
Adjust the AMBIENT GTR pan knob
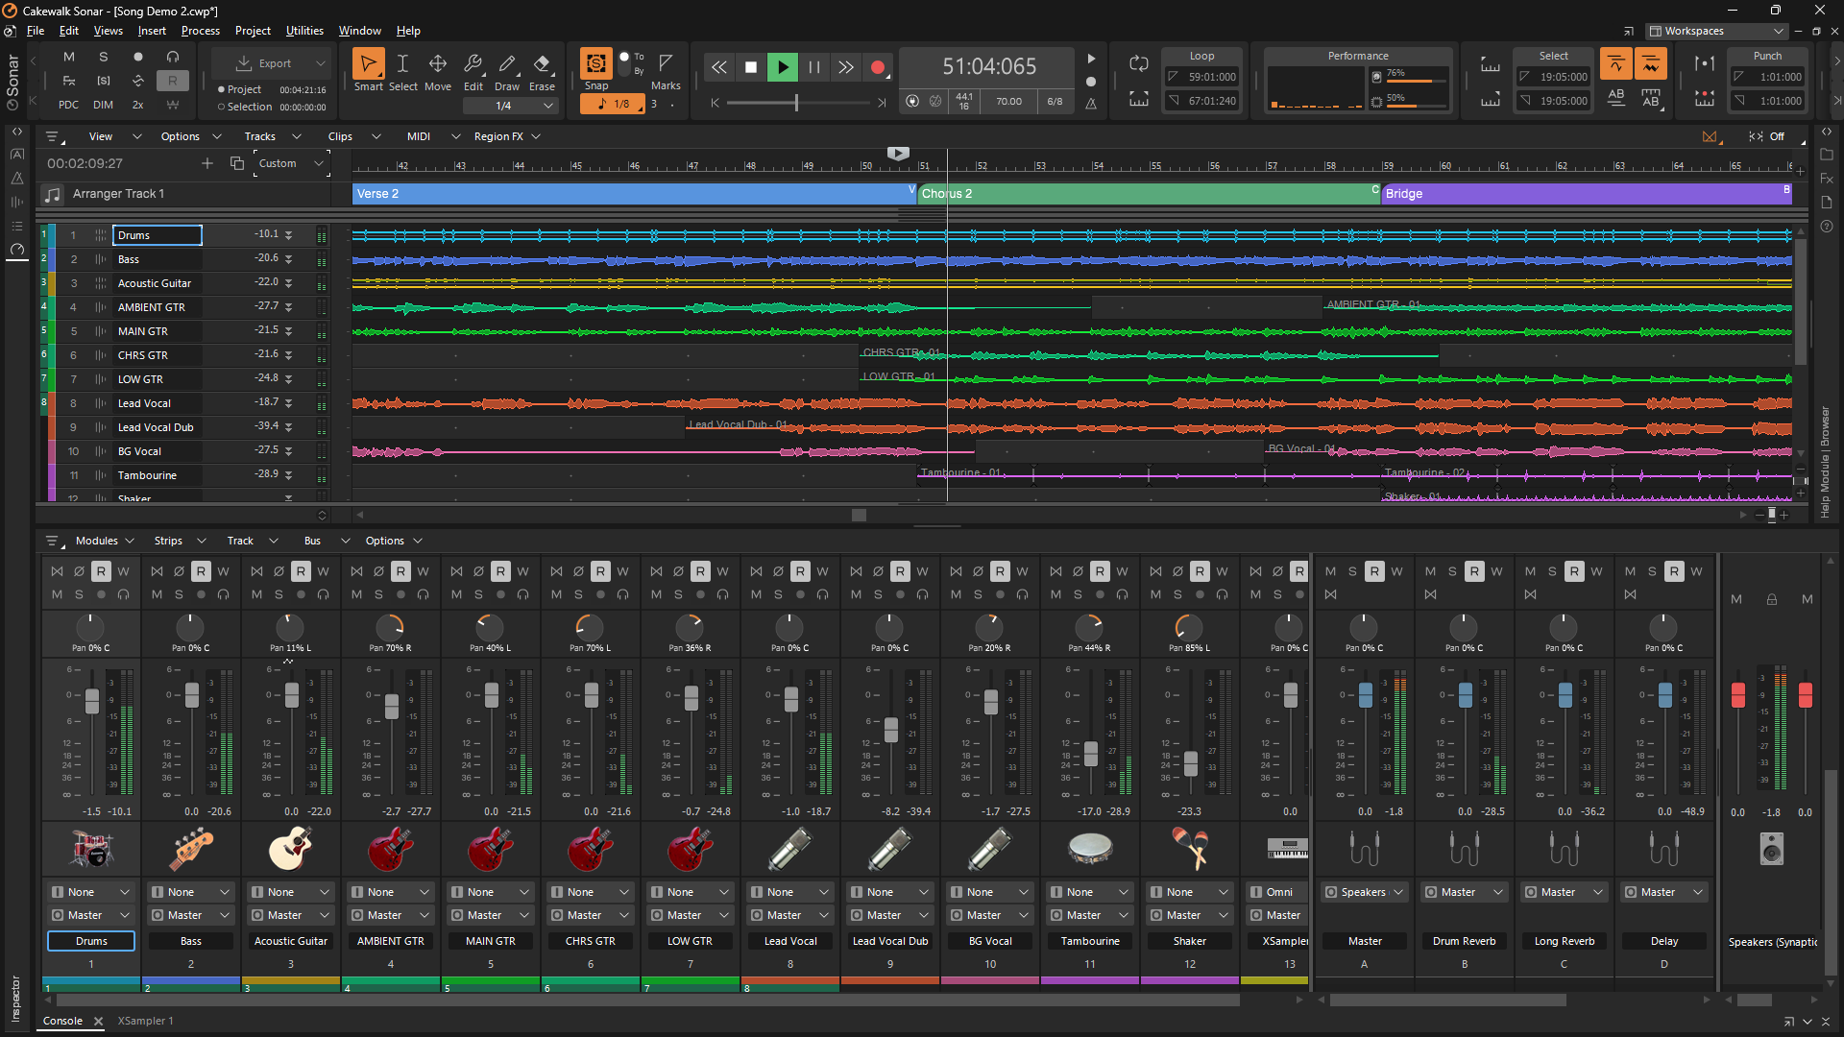[390, 627]
